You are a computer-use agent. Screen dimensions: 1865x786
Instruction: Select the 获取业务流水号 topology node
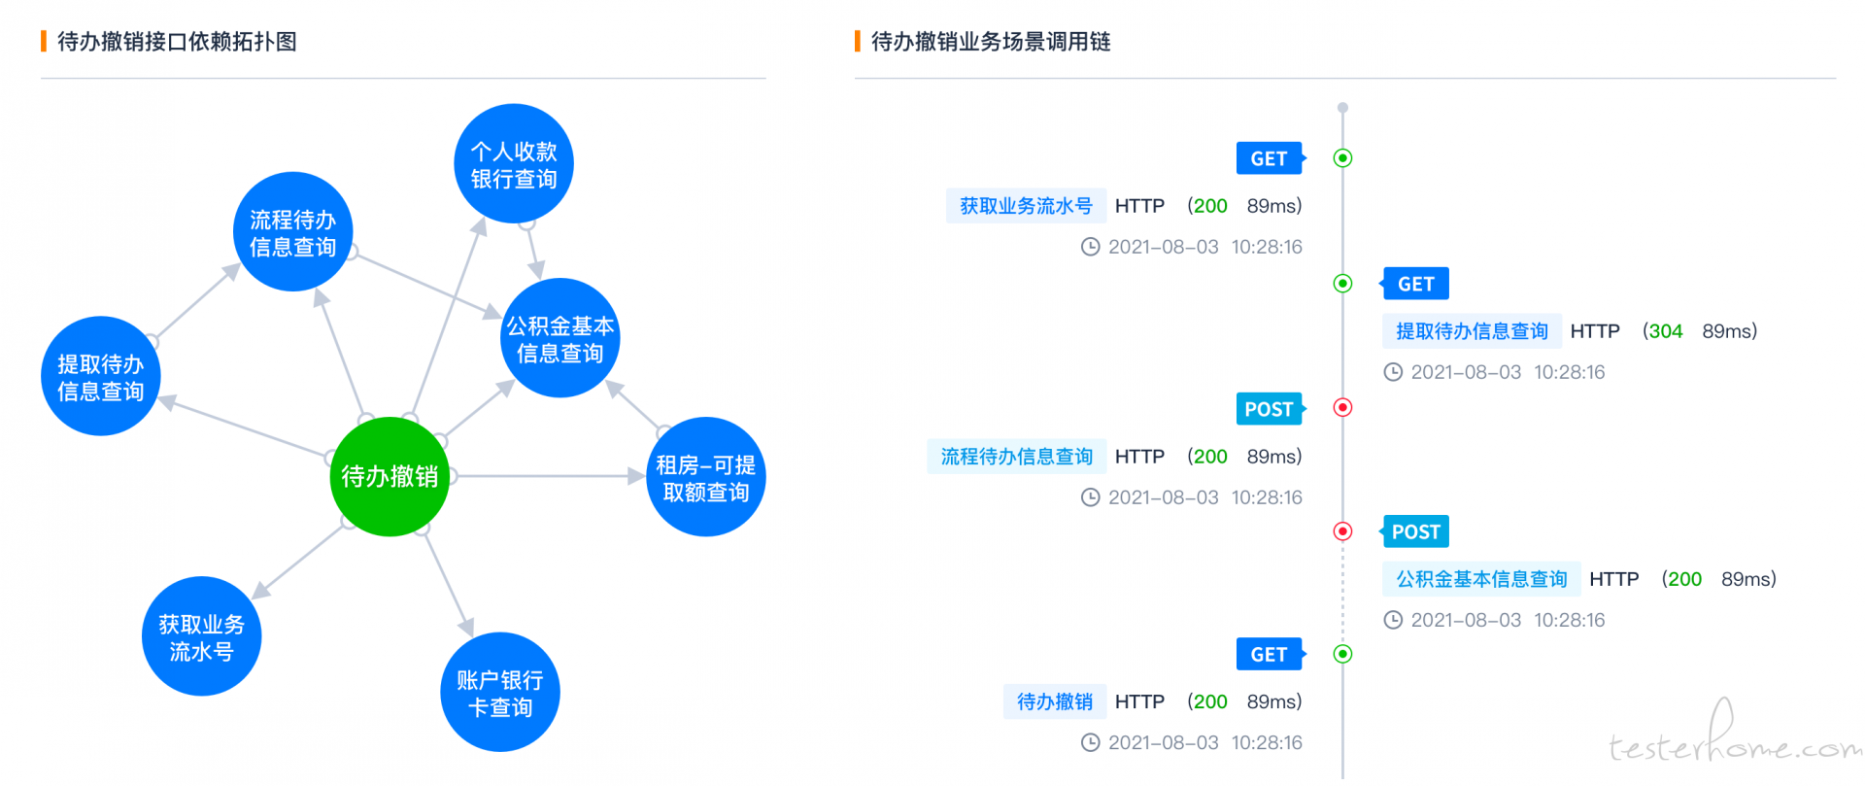coord(202,636)
